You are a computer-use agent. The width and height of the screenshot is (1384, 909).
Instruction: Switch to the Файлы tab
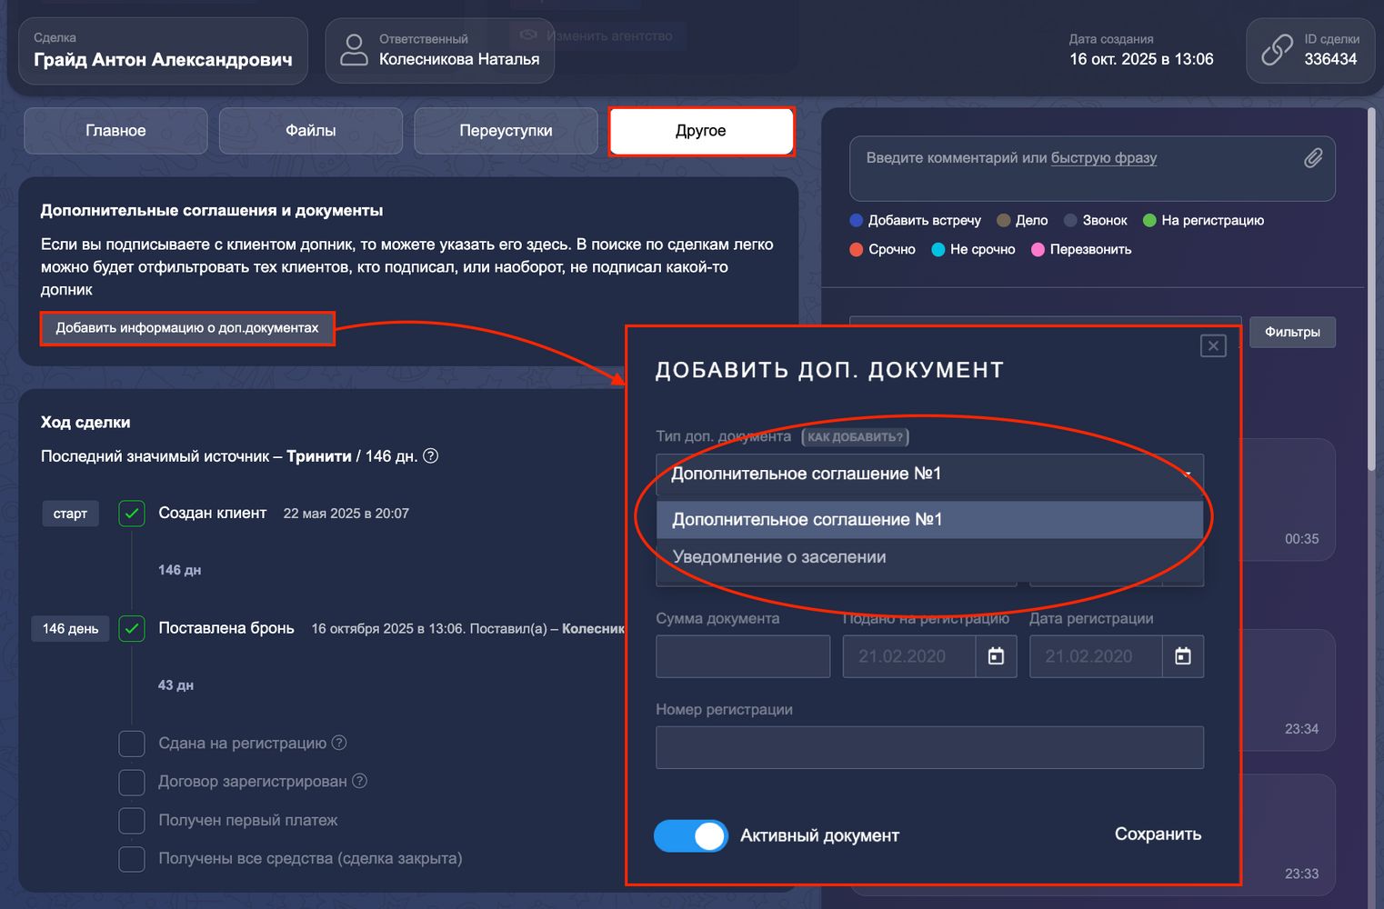click(x=311, y=131)
